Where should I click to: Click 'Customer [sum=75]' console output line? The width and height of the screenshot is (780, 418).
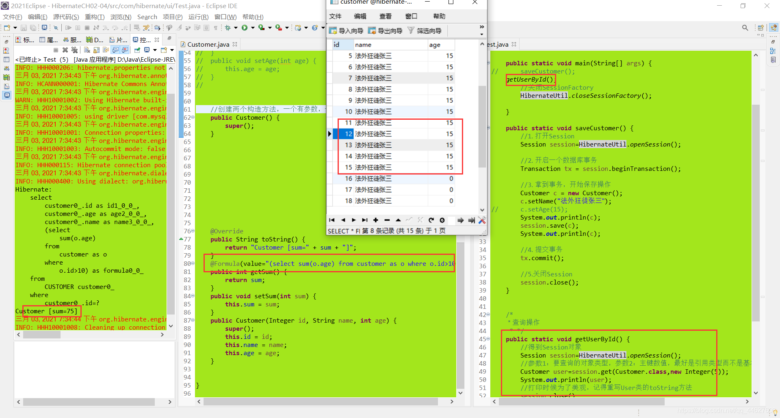pyautogui.click(x=46, y=311)
